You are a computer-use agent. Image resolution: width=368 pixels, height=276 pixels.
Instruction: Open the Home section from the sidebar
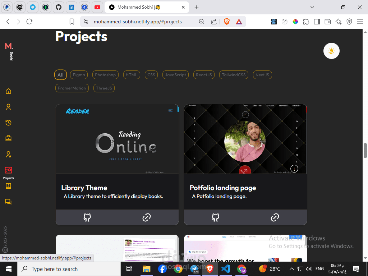click(9, 91)
